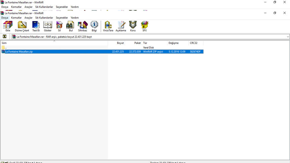290x163 pixels.
Task: Open Araçlar menu in back window
Action: [28, 7]
